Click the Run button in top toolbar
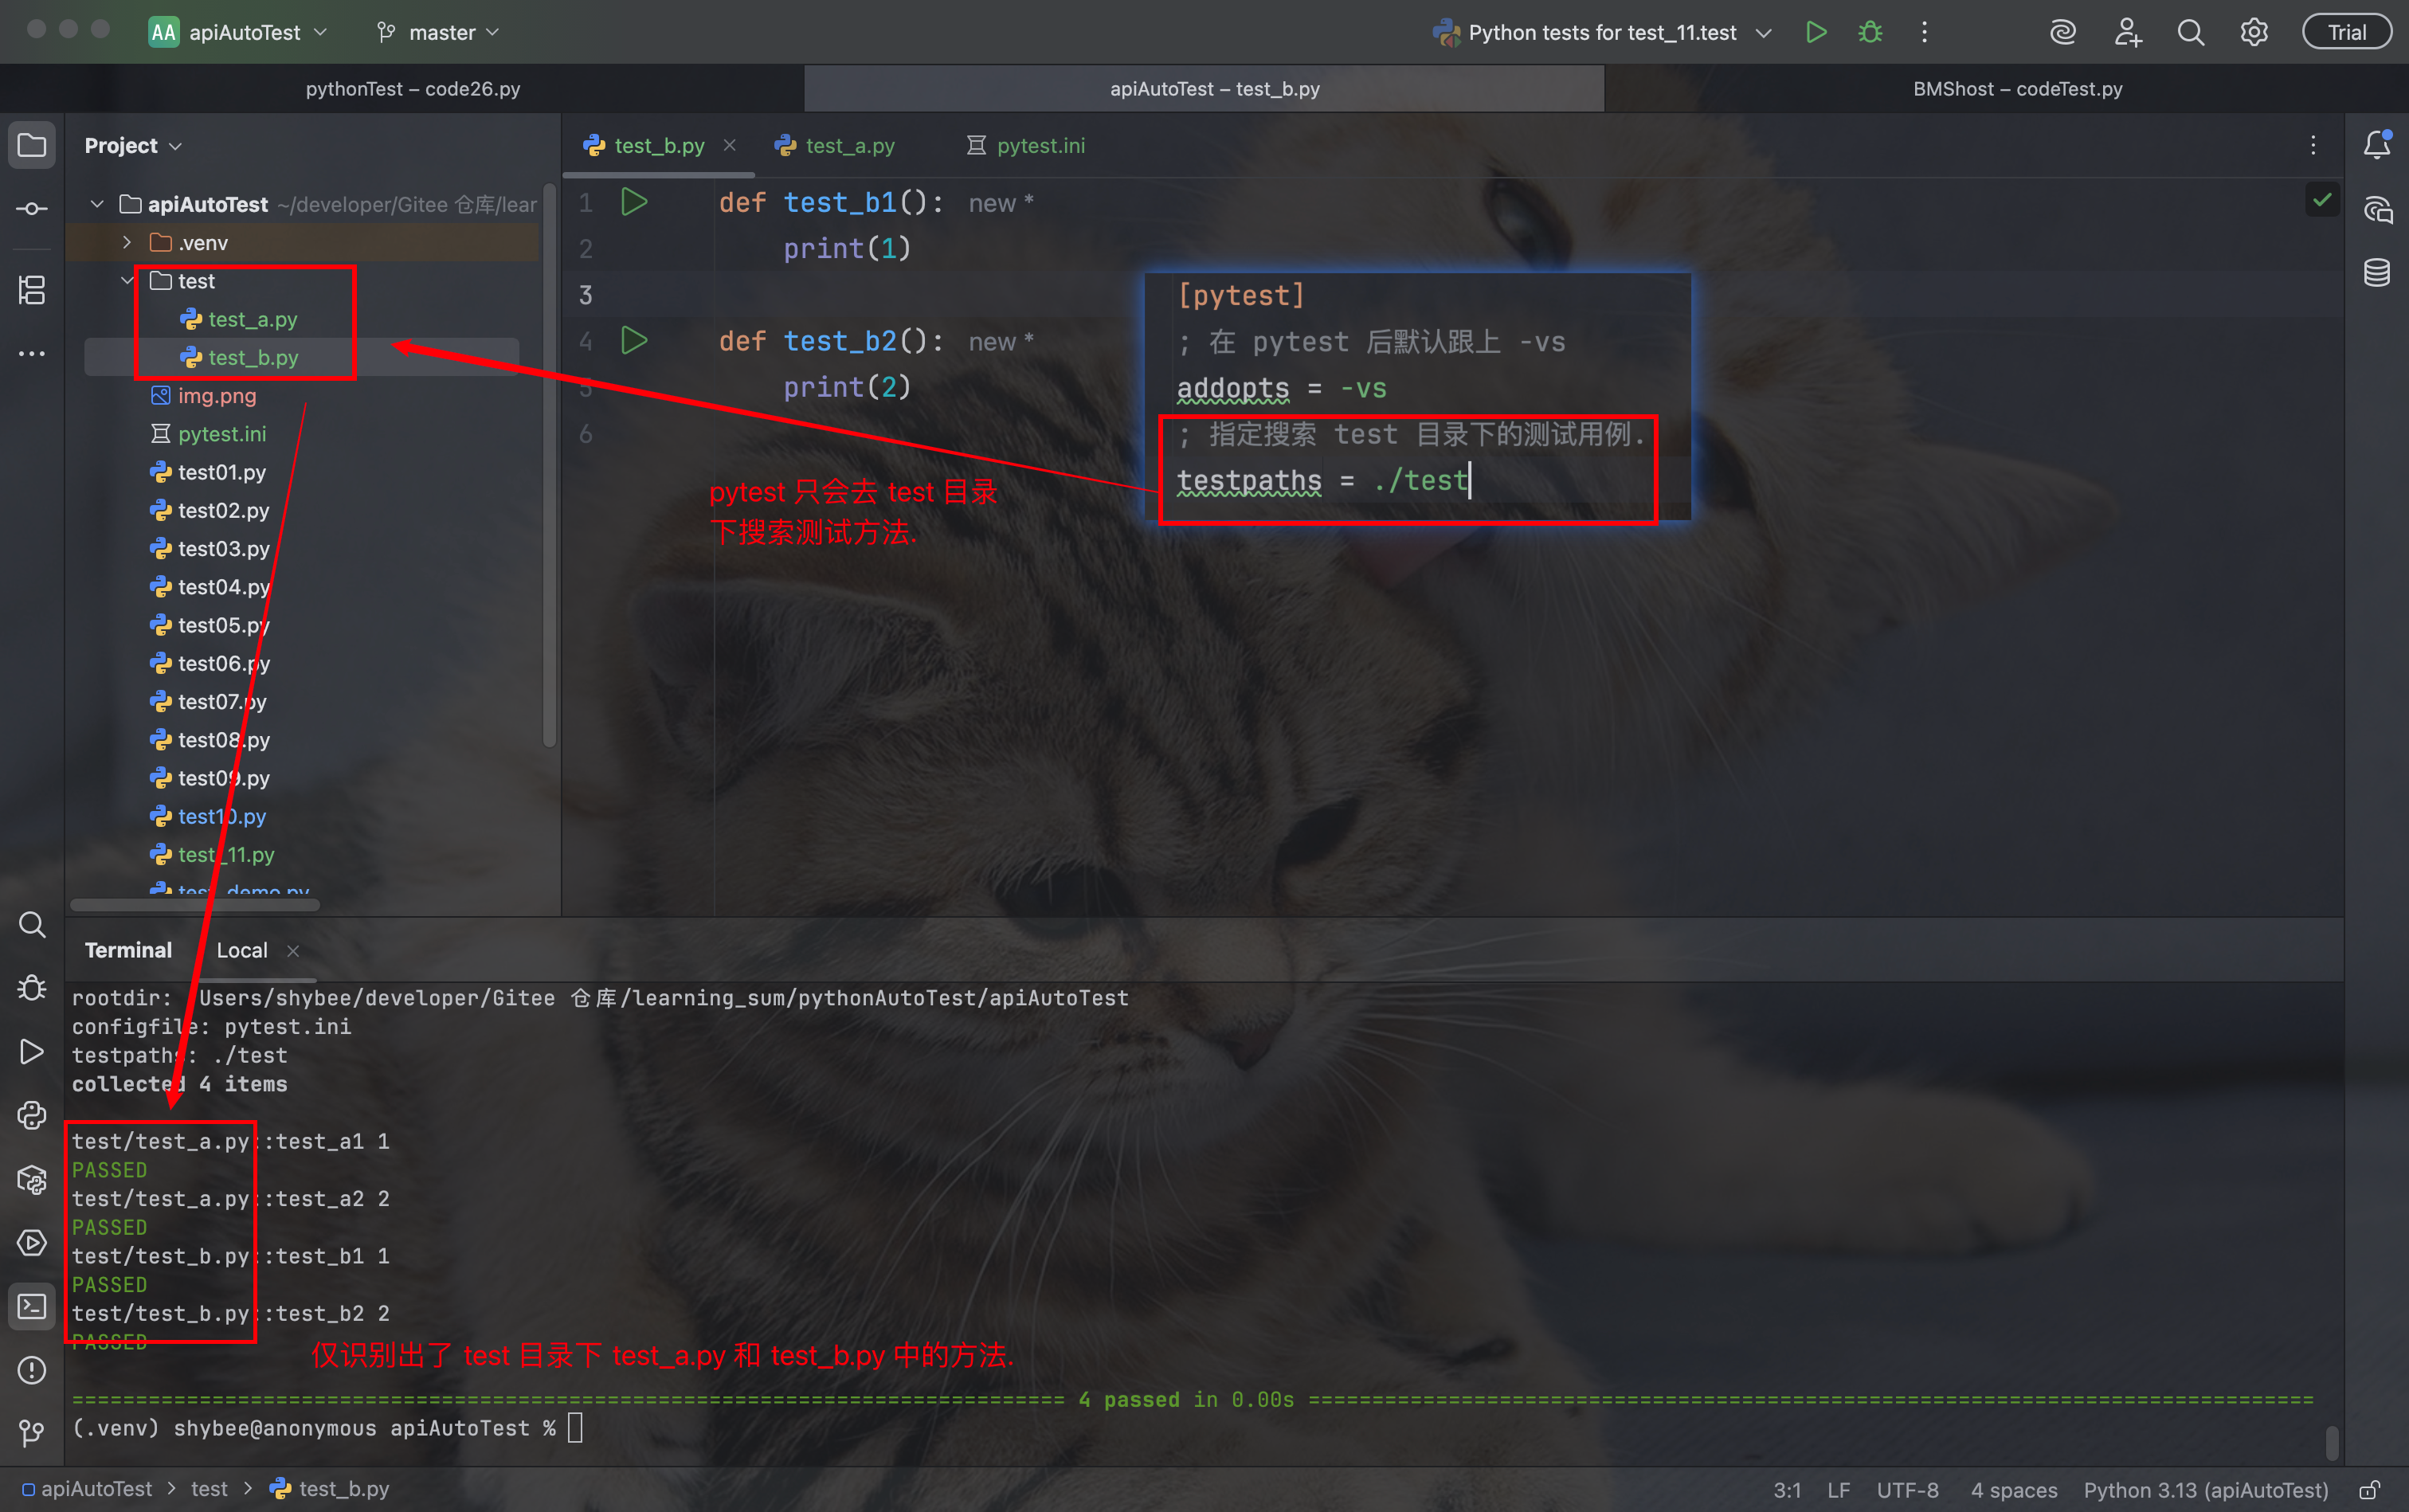This screenshot has width=2409, height=1512. click(1816, 32)
